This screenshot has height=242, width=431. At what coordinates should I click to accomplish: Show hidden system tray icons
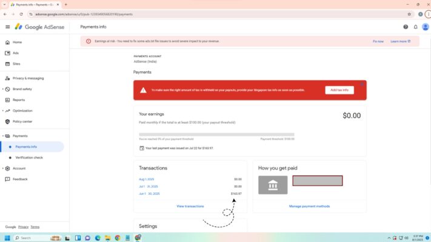tap(389, 238)
